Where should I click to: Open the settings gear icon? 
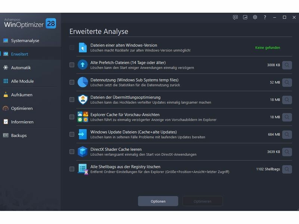click(x=255, y=17)
